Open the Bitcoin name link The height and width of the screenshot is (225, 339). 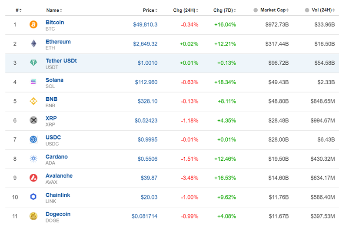pyautogui.click(x=55, y=23)
